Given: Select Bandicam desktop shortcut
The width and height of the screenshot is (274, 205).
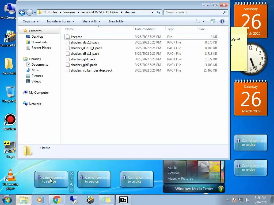Looking at the screenshot, I should coord(9,122).
